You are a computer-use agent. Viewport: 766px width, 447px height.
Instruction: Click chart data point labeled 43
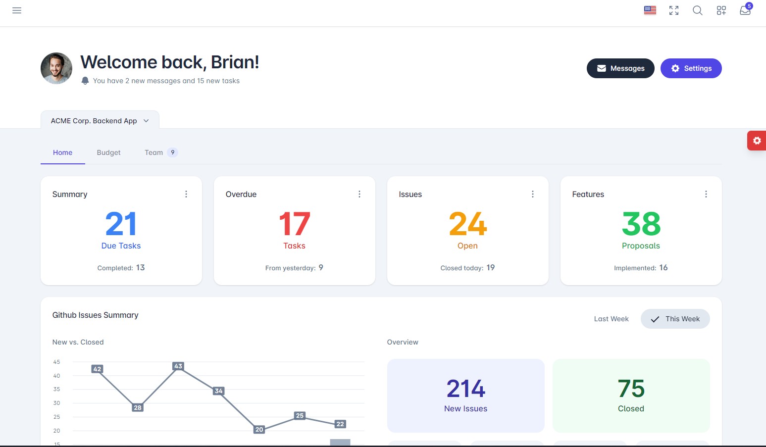click(x=178, y=366)
